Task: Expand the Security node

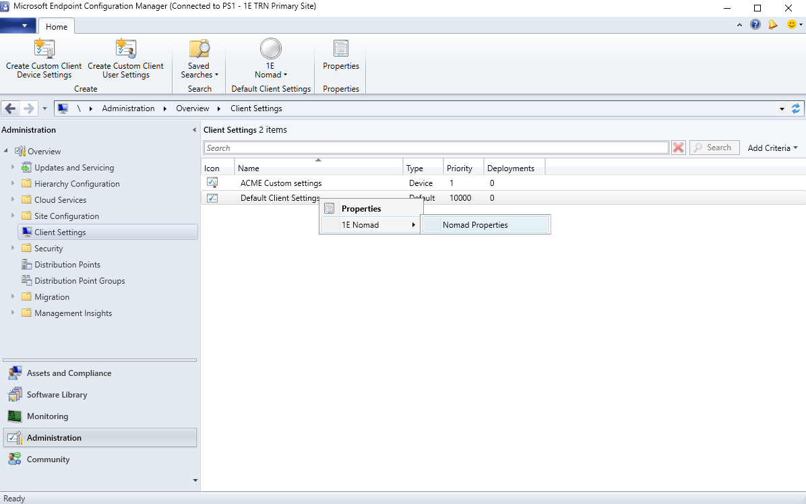Action: [x=13, y=248]
